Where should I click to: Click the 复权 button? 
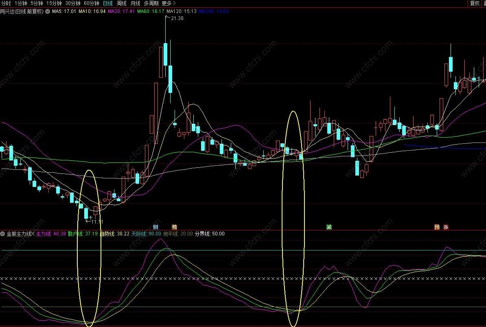point(475,3)
